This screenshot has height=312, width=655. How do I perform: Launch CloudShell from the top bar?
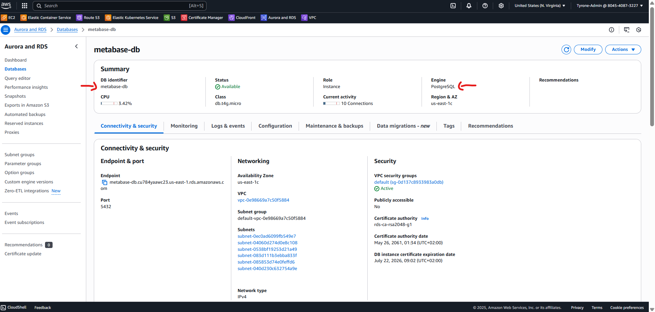453,6
